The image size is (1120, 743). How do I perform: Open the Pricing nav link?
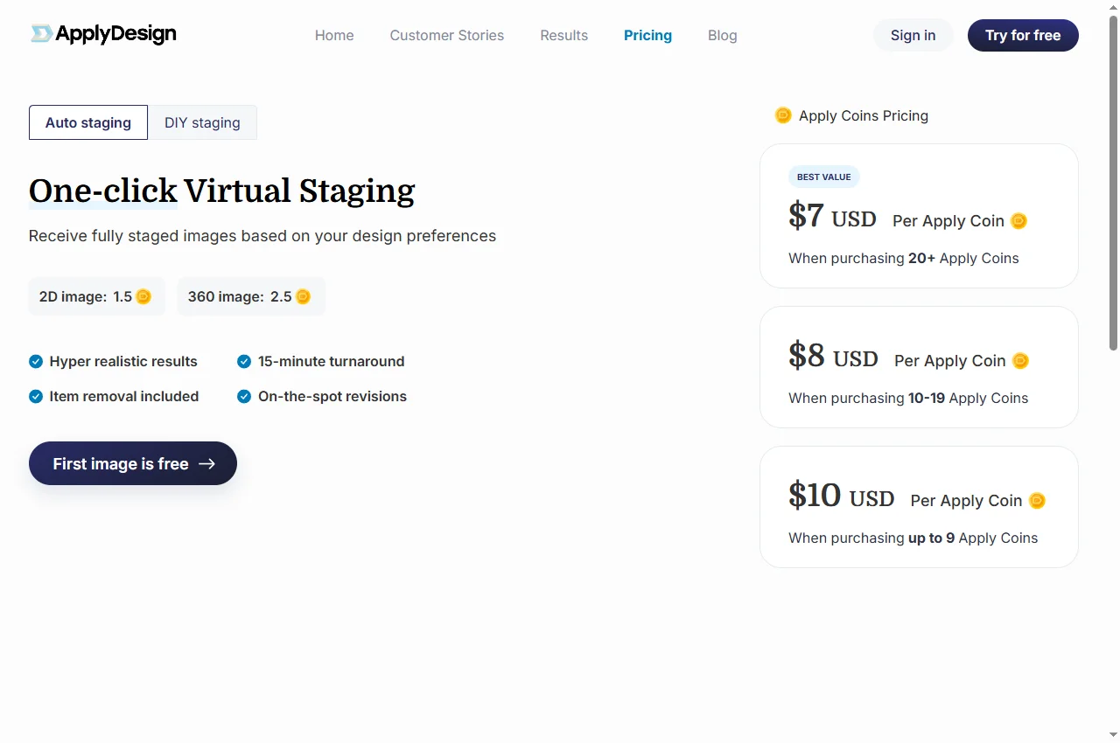(x=647, y=35)
